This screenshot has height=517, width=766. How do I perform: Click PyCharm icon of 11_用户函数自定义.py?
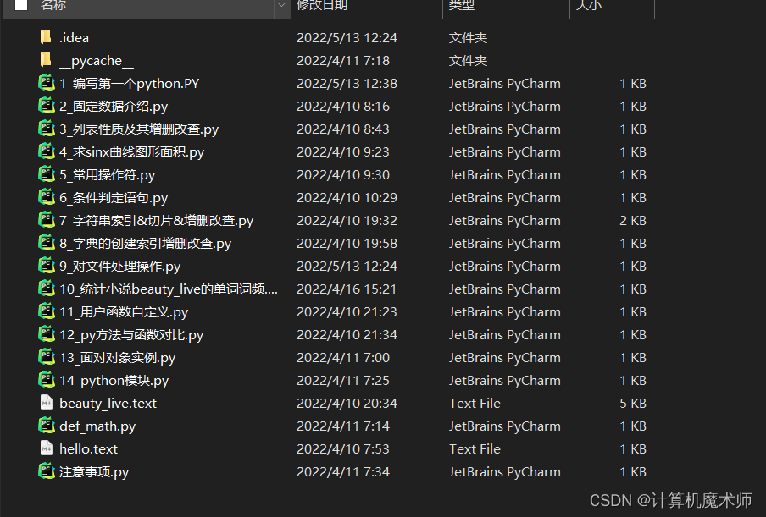[x=47, y=311]
